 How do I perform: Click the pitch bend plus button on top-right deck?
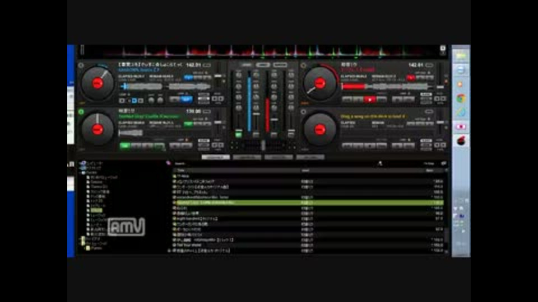click(443, 99)
